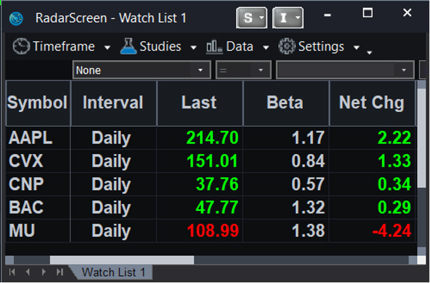The height and width of the screenshot is (283, 430).
Task: Click the Data bar chart icon
Action: (214, 47)
